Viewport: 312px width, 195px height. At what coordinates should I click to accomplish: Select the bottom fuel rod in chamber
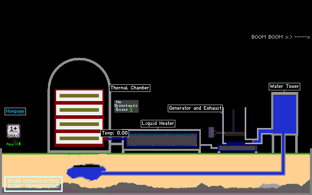[x=79, y=138]
